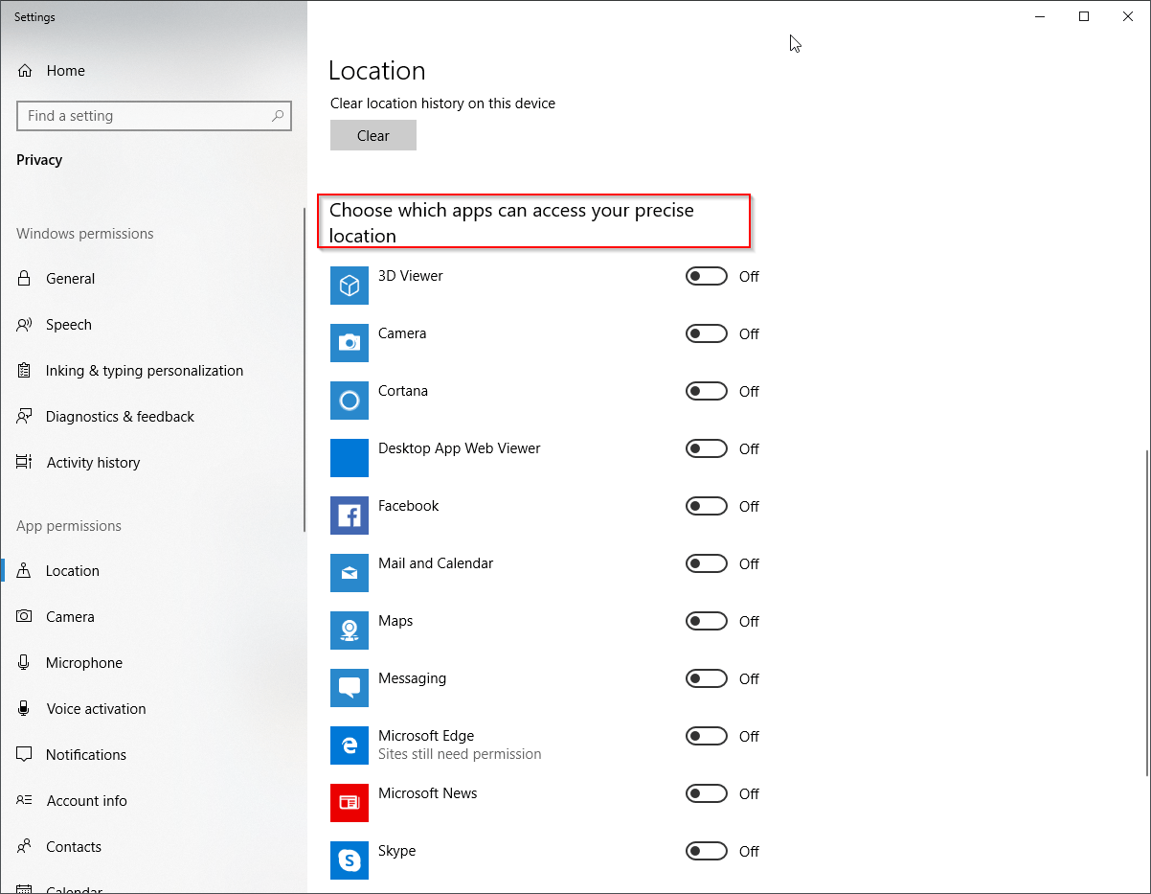Select the Microphone icon in the sidebar
This screenshot has width=1151, height=894.
click(25, 662)
